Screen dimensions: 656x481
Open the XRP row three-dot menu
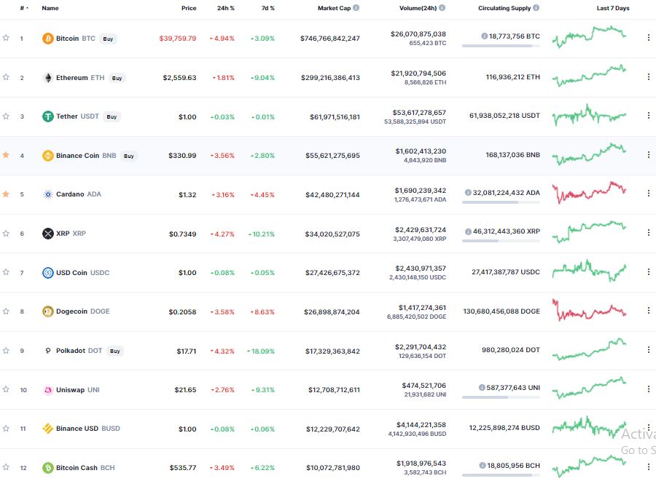649,233
